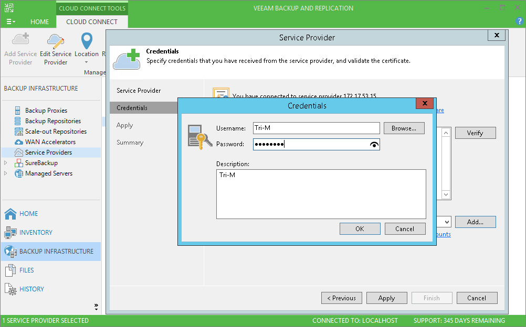Click OK in the Credentials dialog
Screen dimensions: 526x327
point(360,229)
